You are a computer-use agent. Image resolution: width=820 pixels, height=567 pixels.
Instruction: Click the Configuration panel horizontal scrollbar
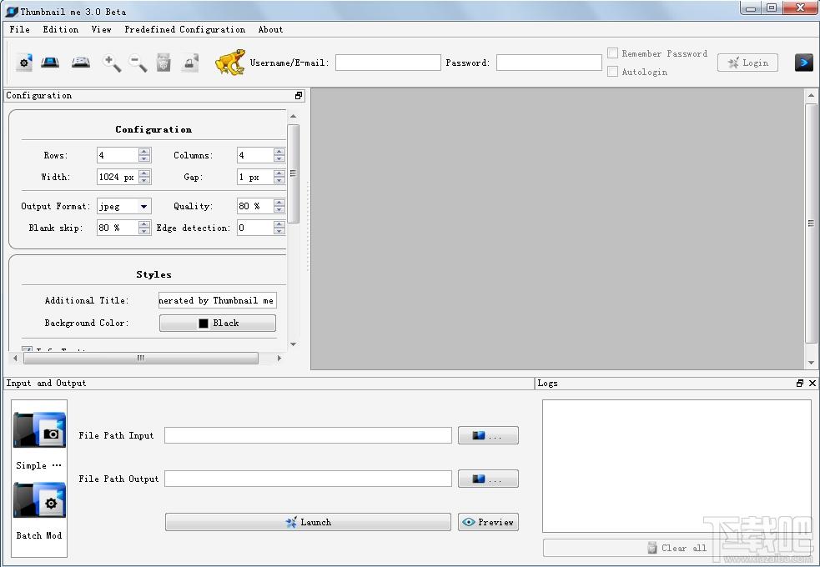(141, 358)
